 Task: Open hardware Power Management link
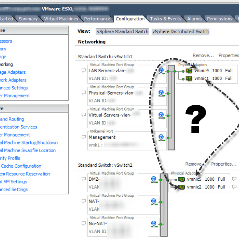coord(15,96)
